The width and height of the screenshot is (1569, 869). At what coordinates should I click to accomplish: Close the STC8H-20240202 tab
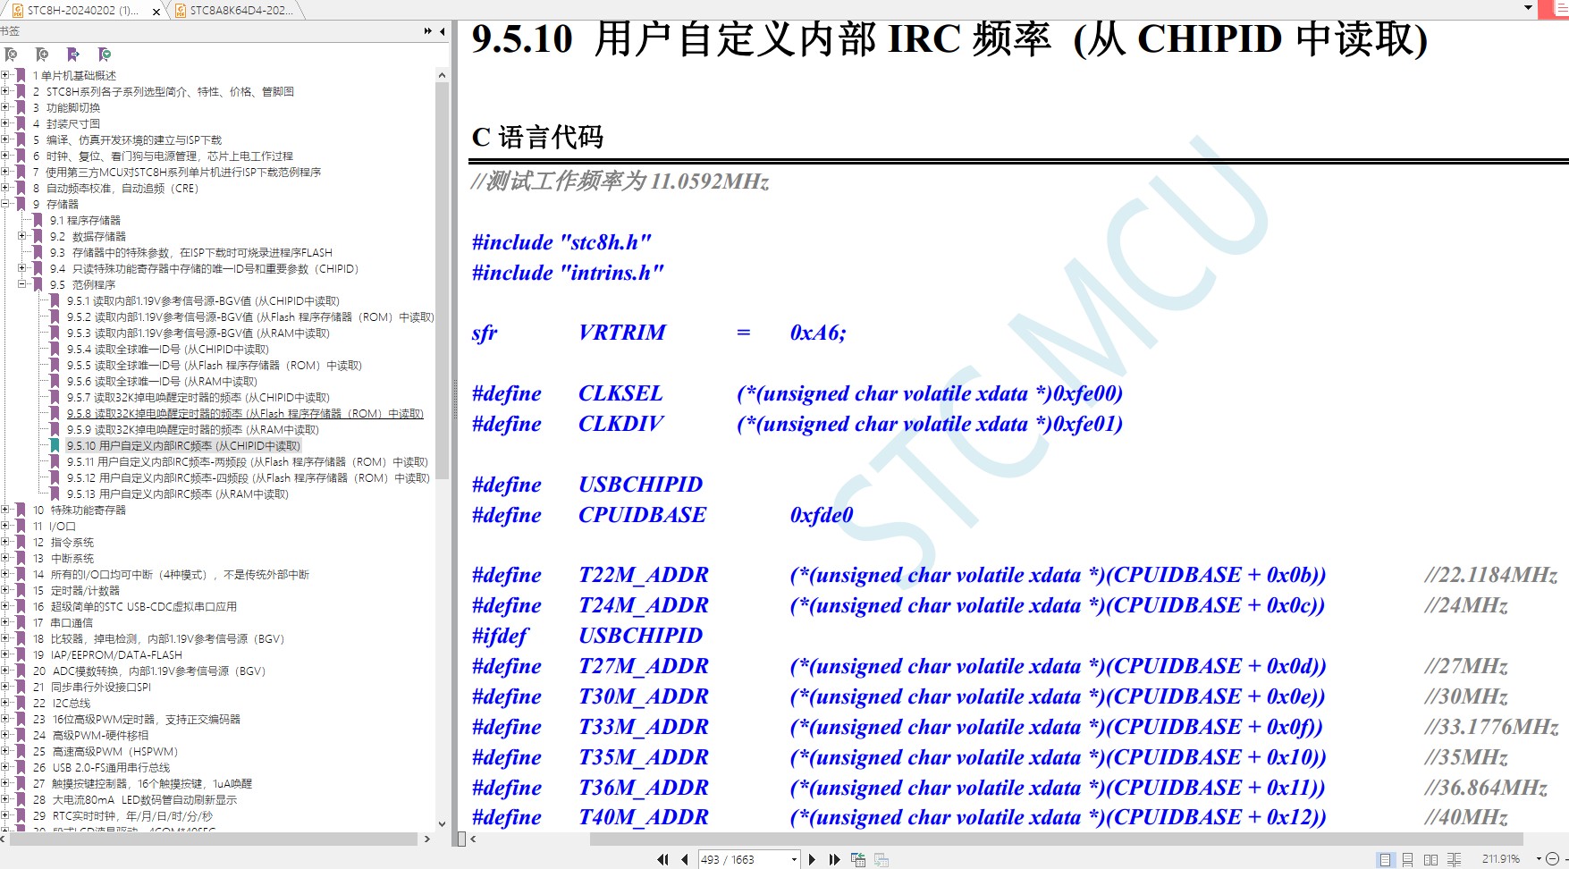pos(156,12)
